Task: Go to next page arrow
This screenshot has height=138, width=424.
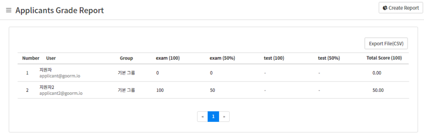Action: point(224,117)
